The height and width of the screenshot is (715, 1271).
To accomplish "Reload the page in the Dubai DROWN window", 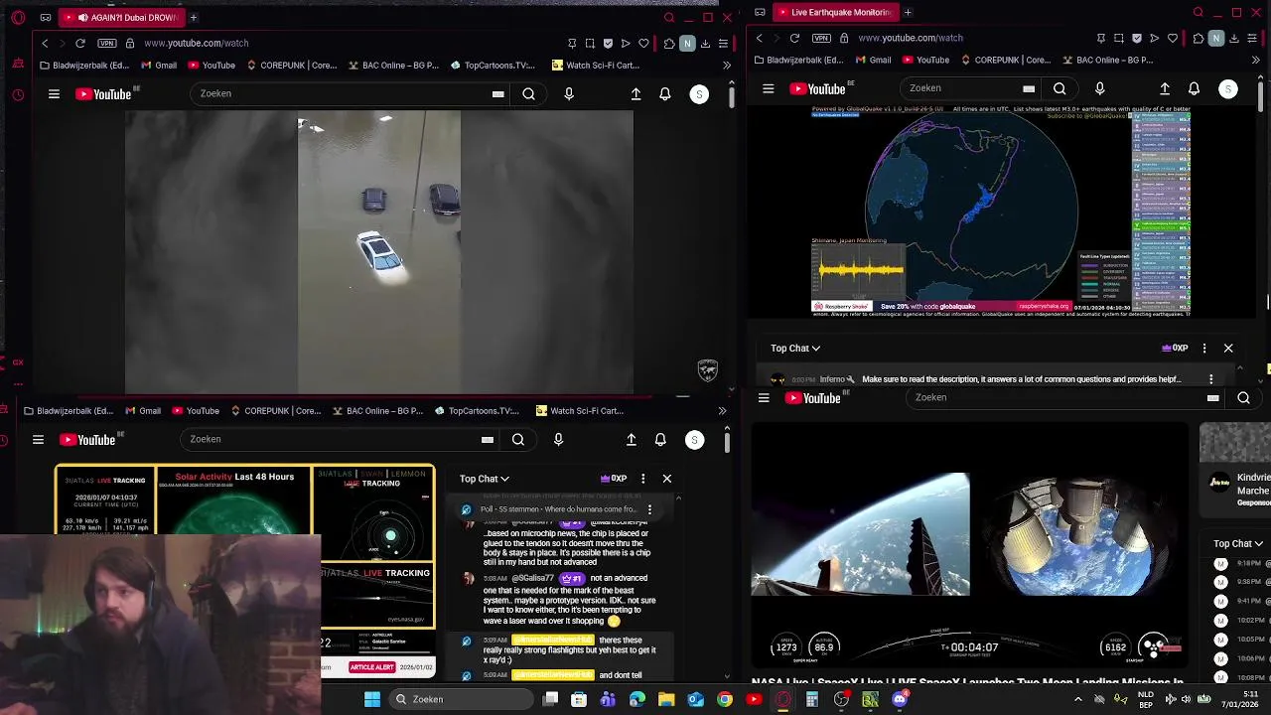I will click(80, 44).
